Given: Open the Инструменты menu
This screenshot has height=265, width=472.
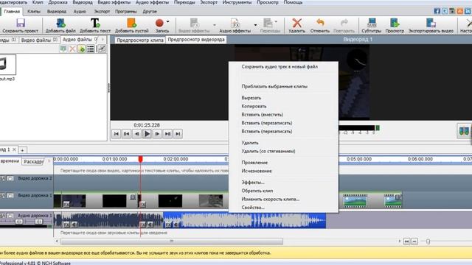Looking at the screenshot, I should (237, 2).
